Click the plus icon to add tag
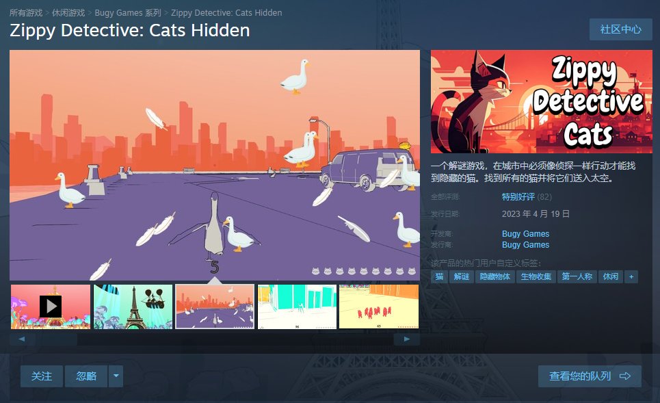Image resolution: width=660 pixels, height=403 pixels. click(631, 276)
